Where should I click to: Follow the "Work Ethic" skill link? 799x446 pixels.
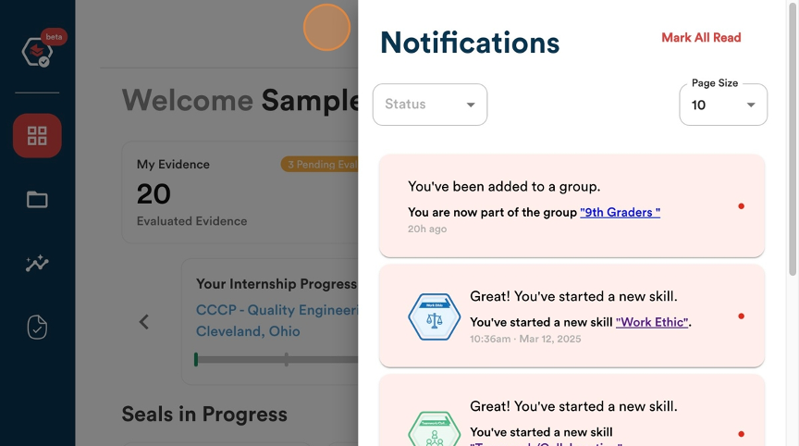pos(652,322)
